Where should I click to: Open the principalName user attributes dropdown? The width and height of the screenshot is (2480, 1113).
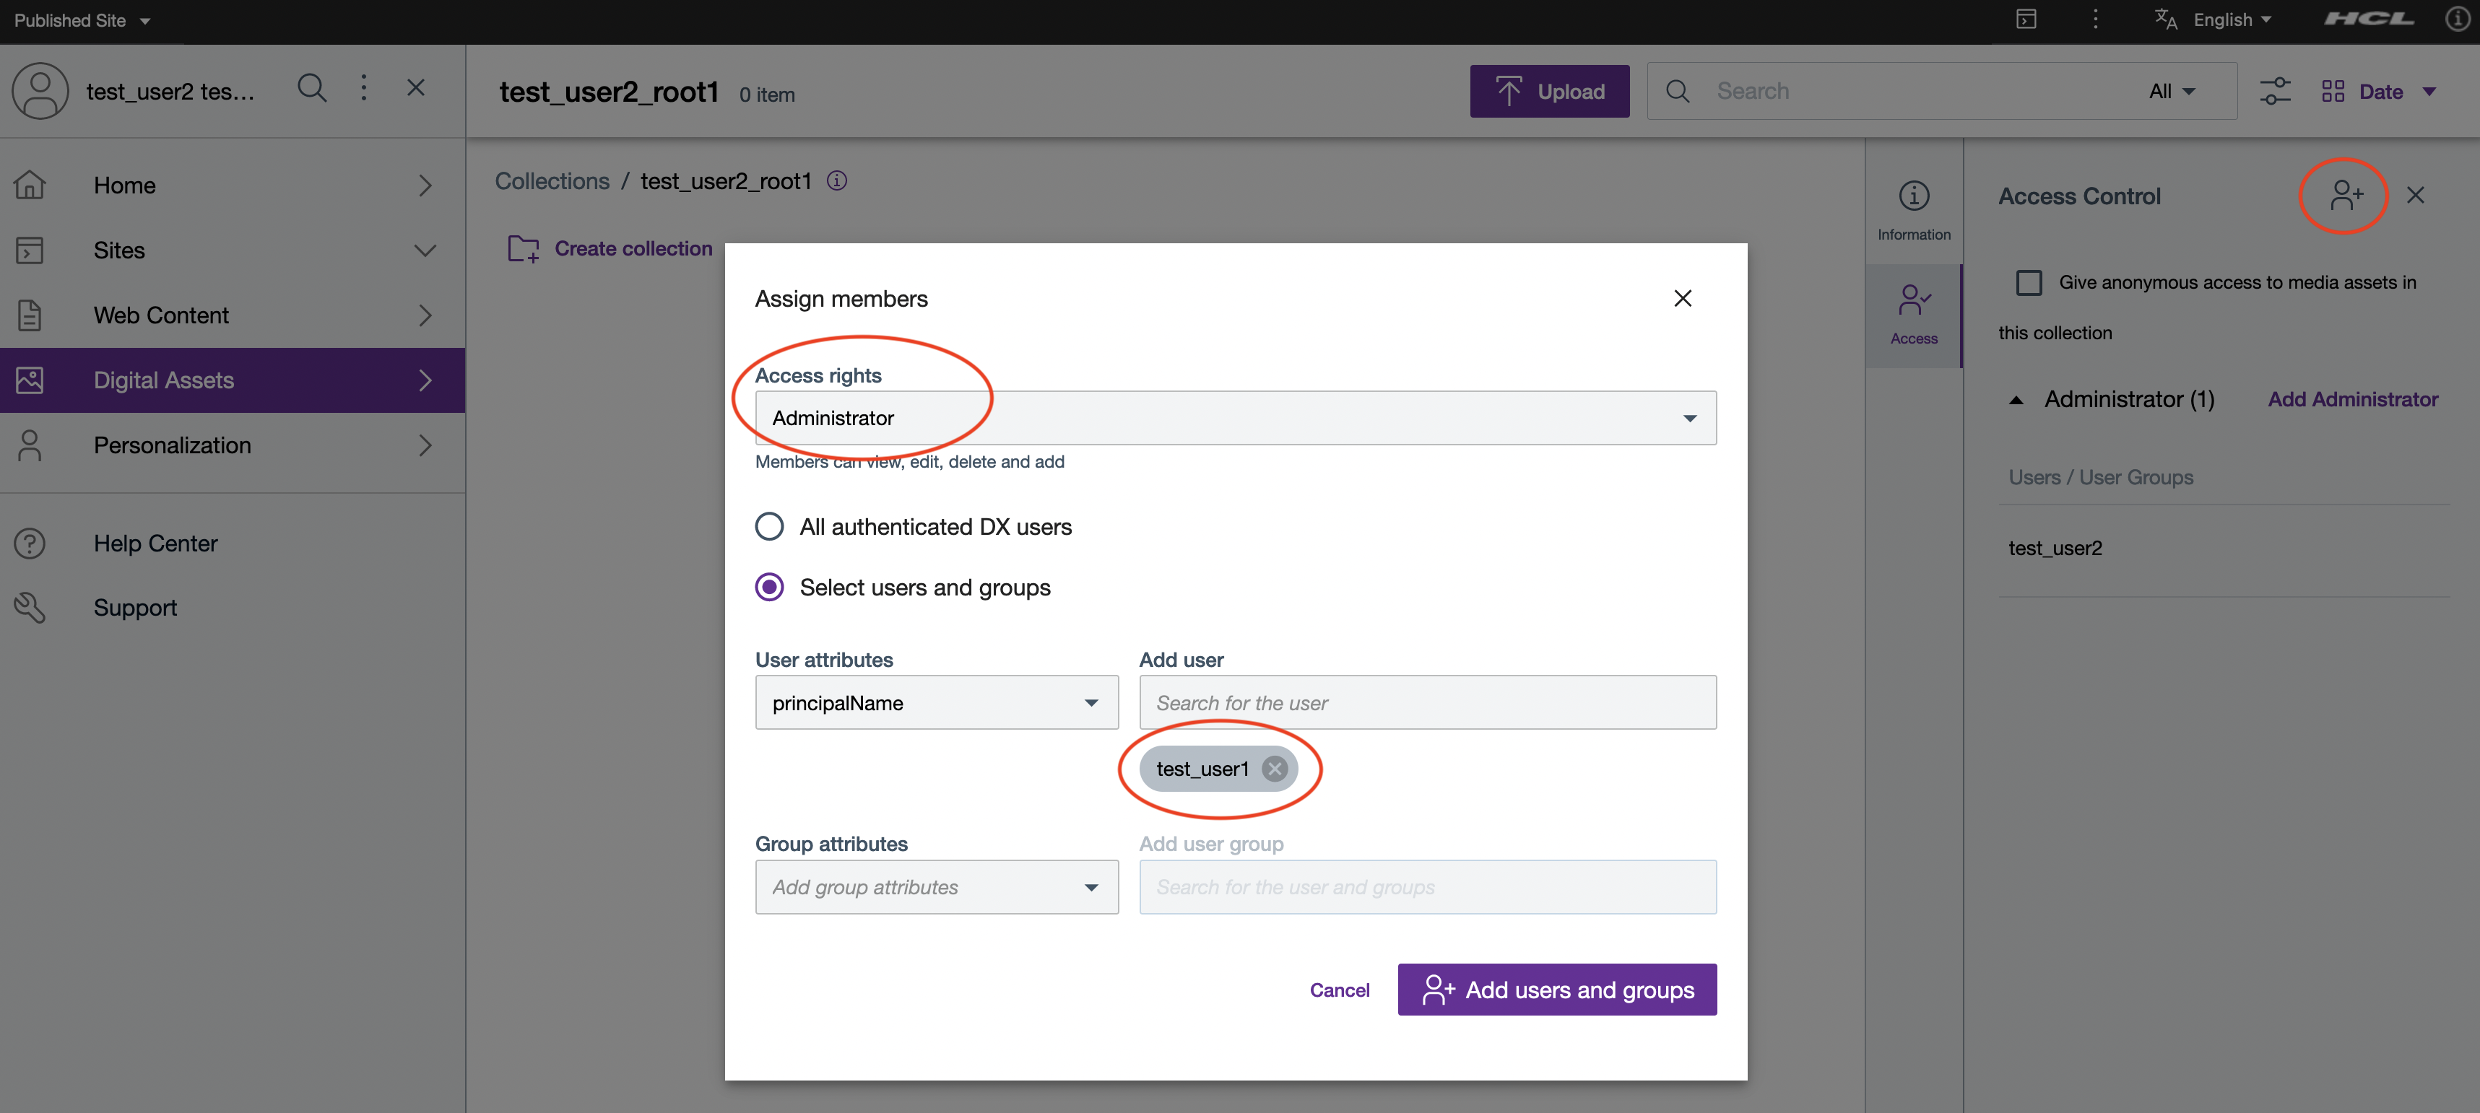click(1091, 702)
